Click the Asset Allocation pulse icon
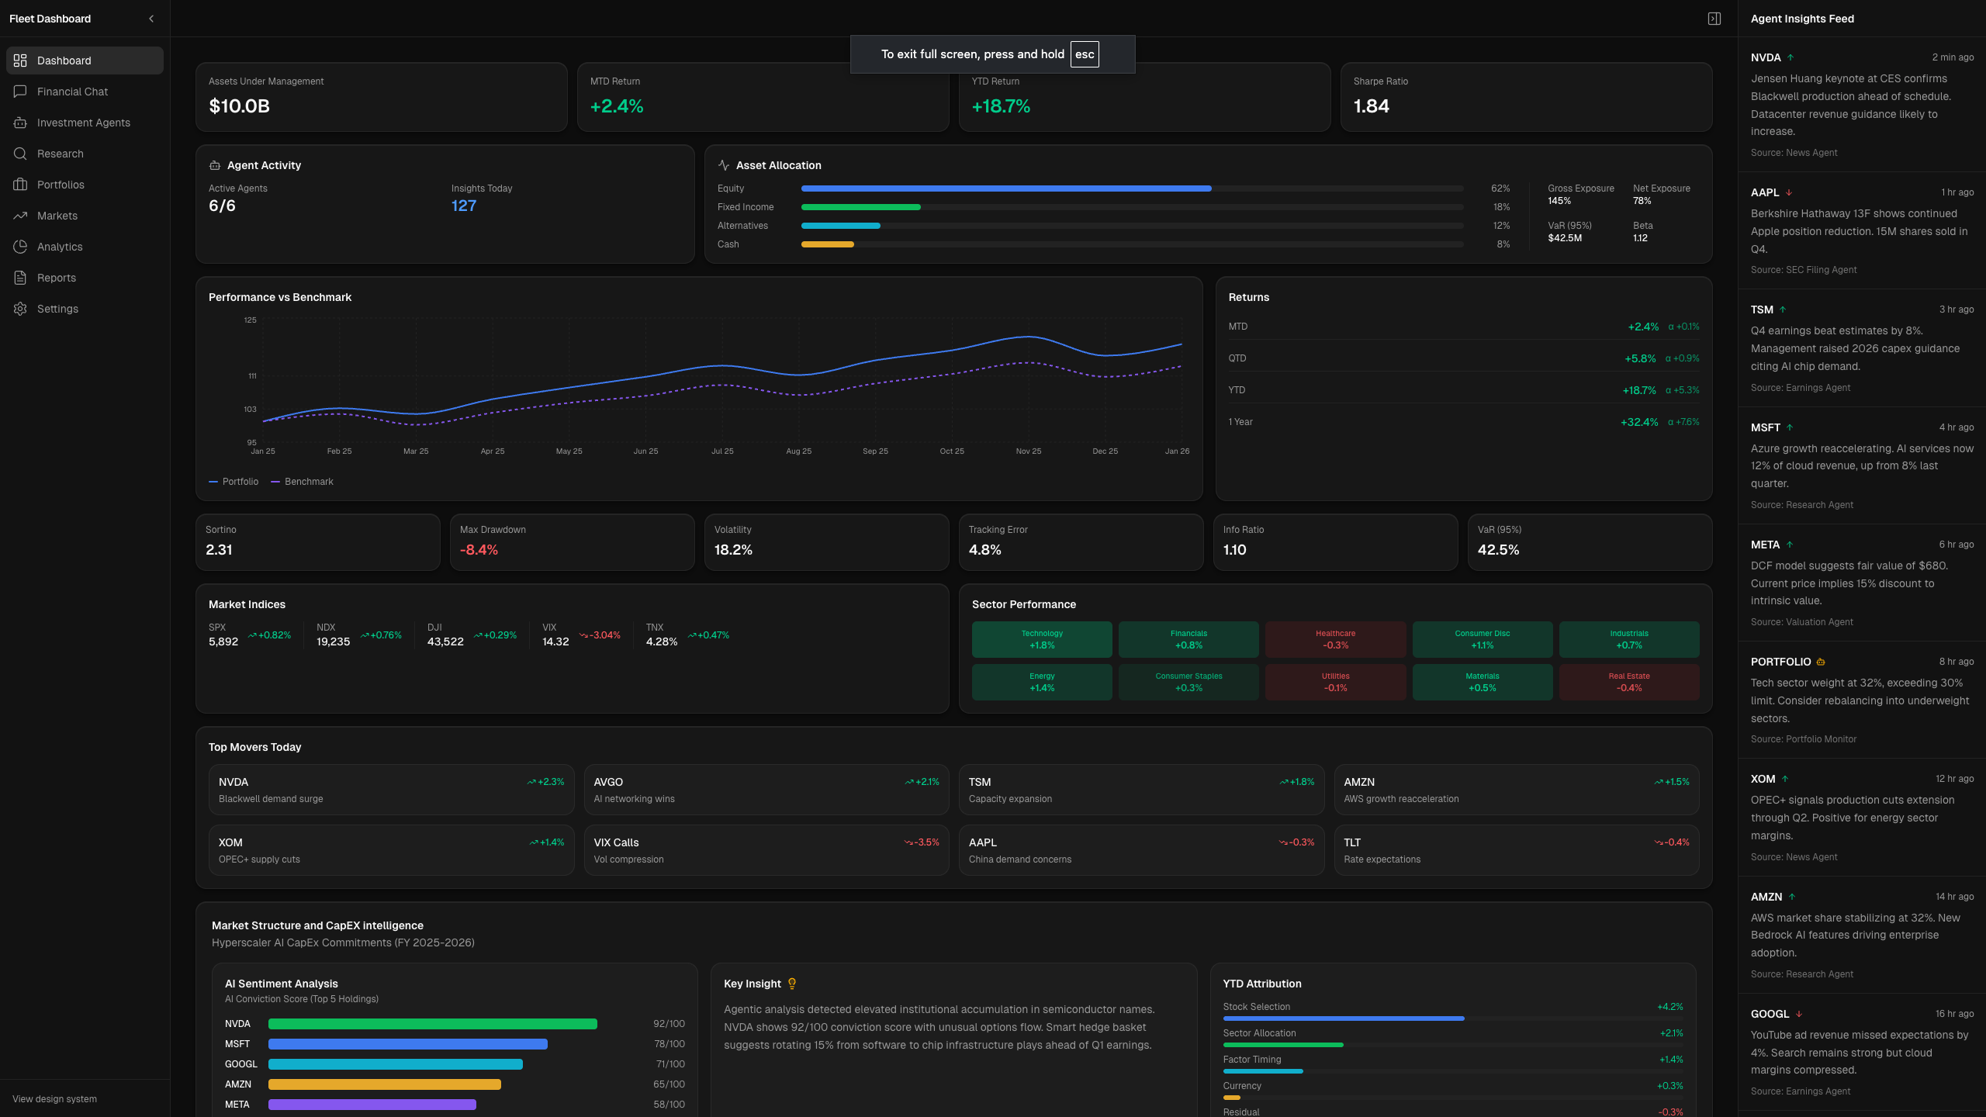This screenshot has width=1986, height=1117. coord(724,165)
